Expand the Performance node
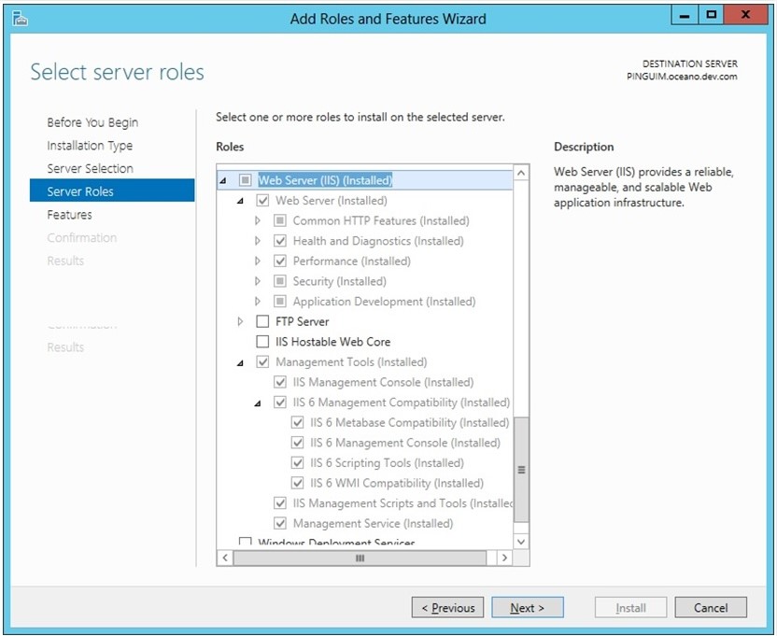The width and height of the screenshot is (777, 636). point(258,261)
